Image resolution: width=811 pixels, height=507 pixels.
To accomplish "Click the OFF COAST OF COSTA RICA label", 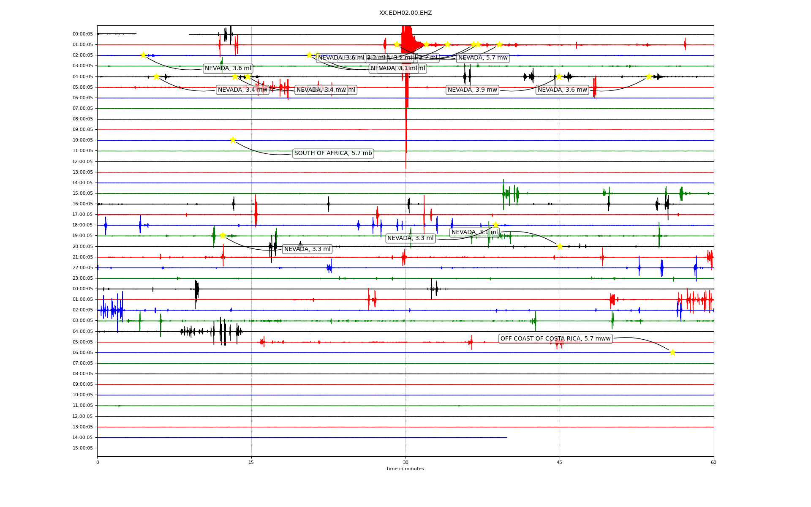I will pos(555,338).
